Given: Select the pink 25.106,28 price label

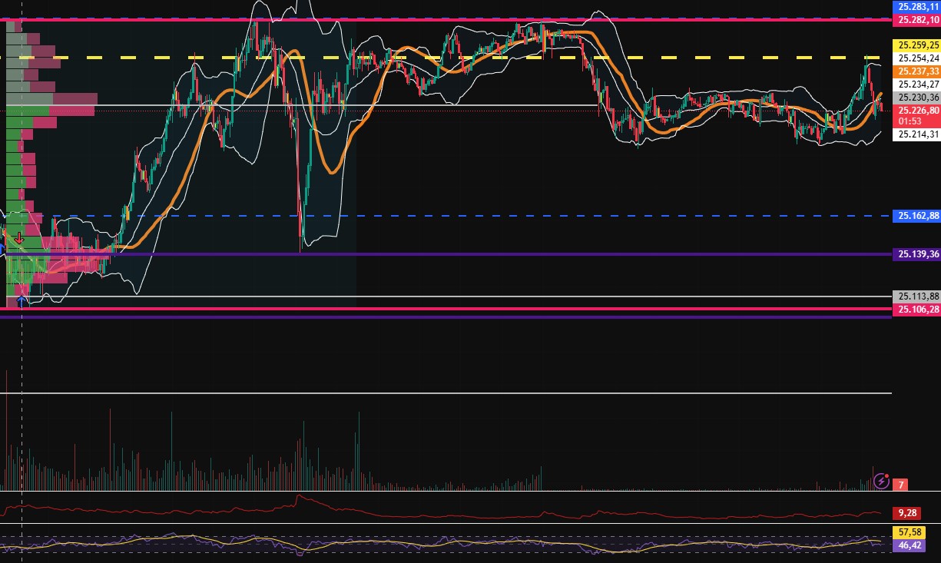Looking at the screenshot, I should (917, 309).
